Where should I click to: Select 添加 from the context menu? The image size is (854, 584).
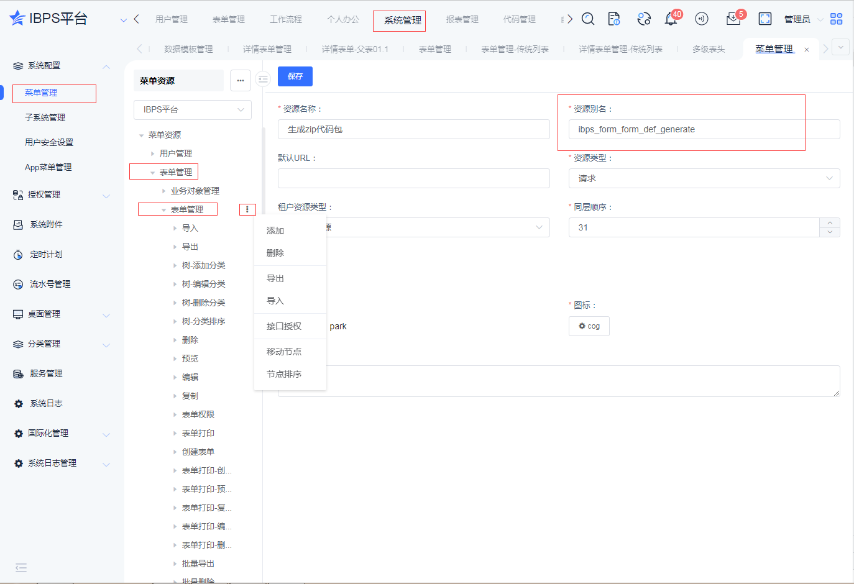point(275,230)
